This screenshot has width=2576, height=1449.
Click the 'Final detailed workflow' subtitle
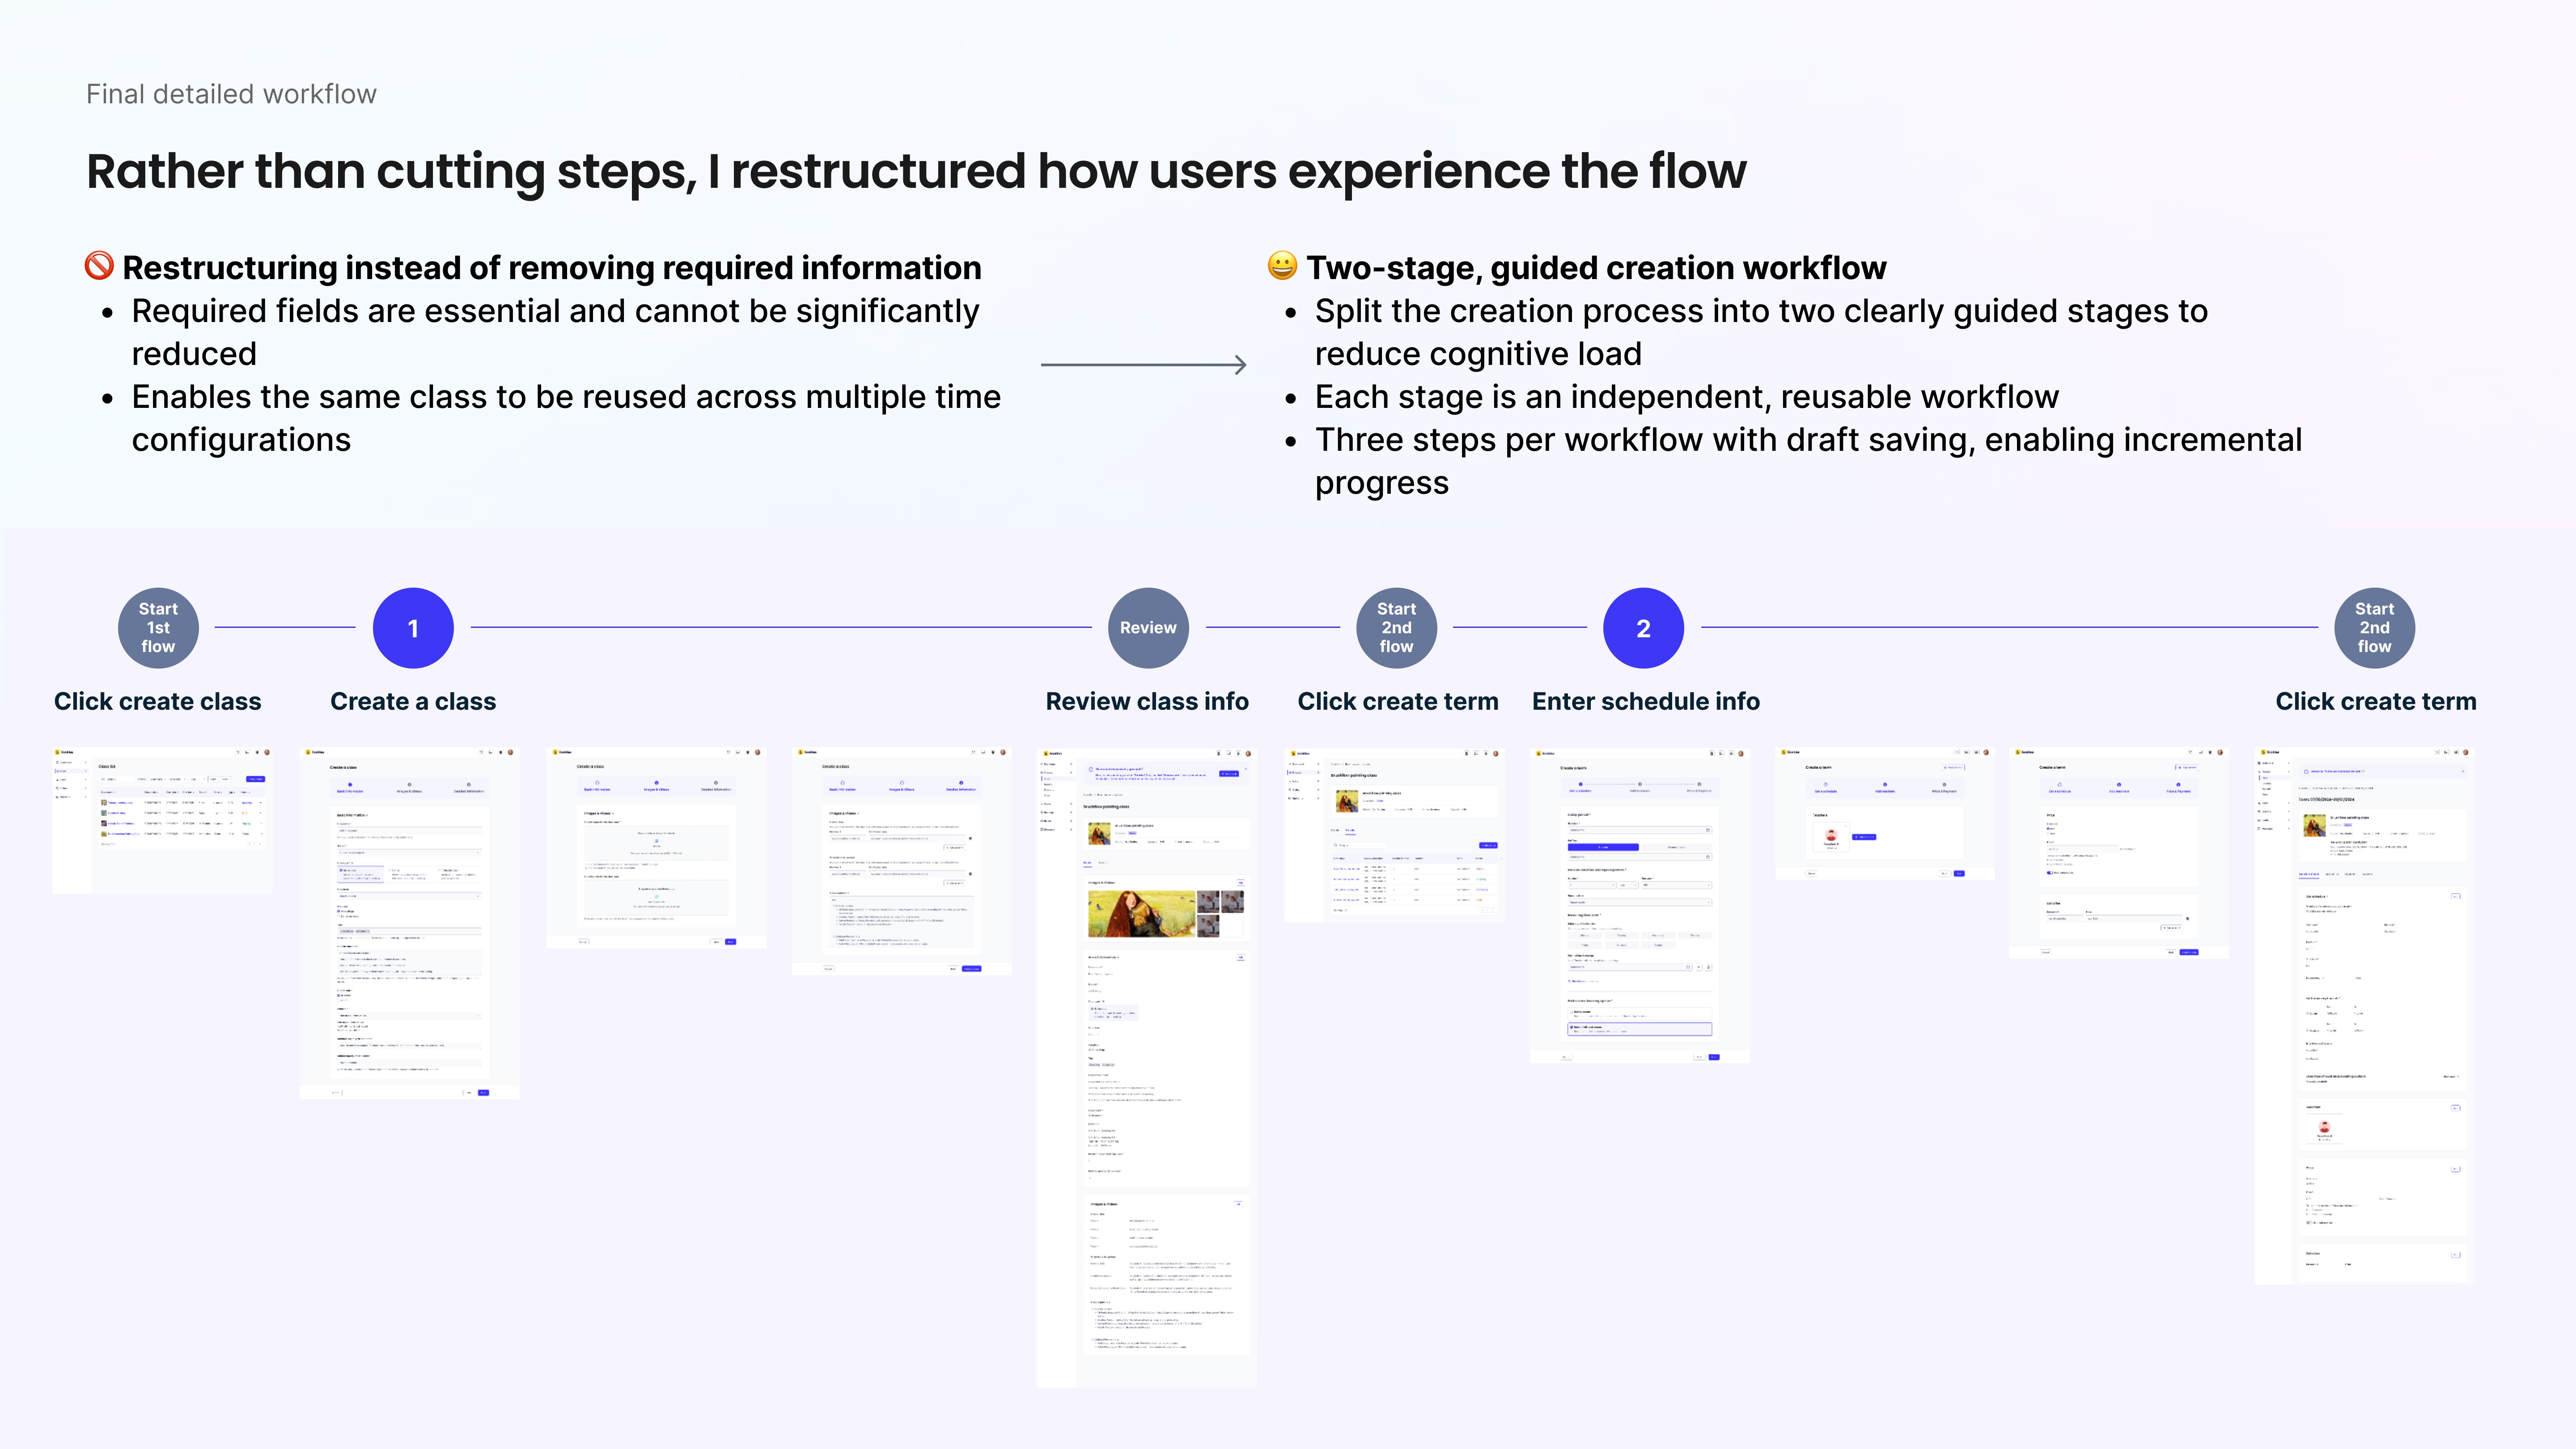[x=231, y=94]
